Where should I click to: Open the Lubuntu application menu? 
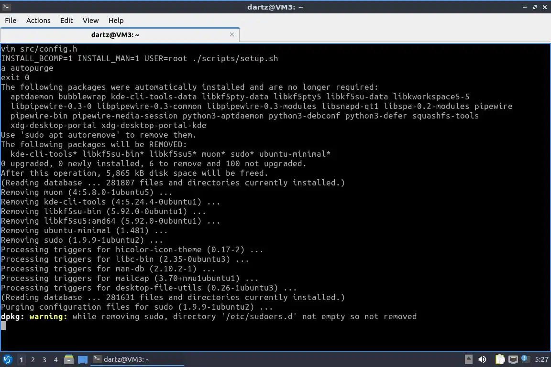tap(7, 359)
